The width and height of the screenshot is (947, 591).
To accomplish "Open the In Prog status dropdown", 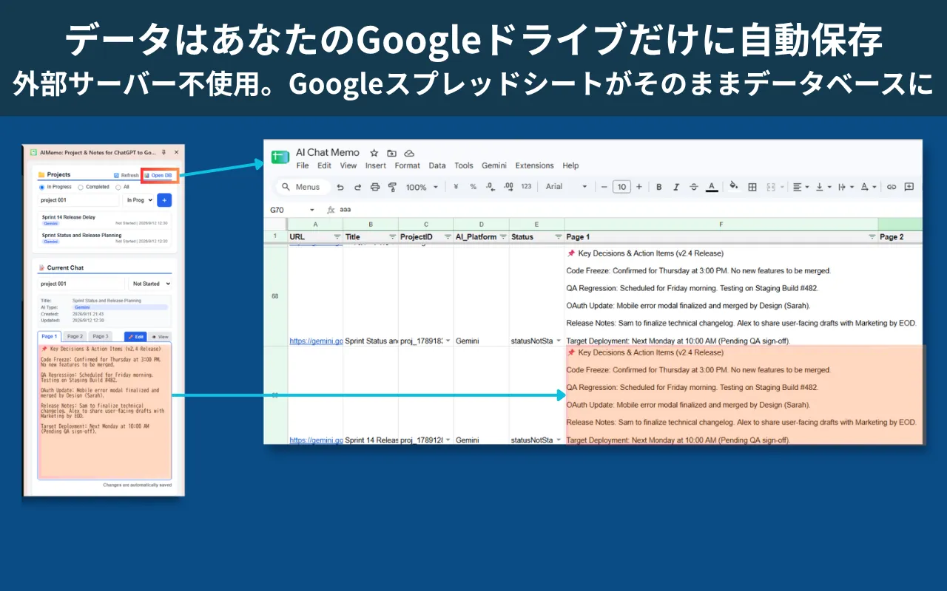I will pos(138,200).
